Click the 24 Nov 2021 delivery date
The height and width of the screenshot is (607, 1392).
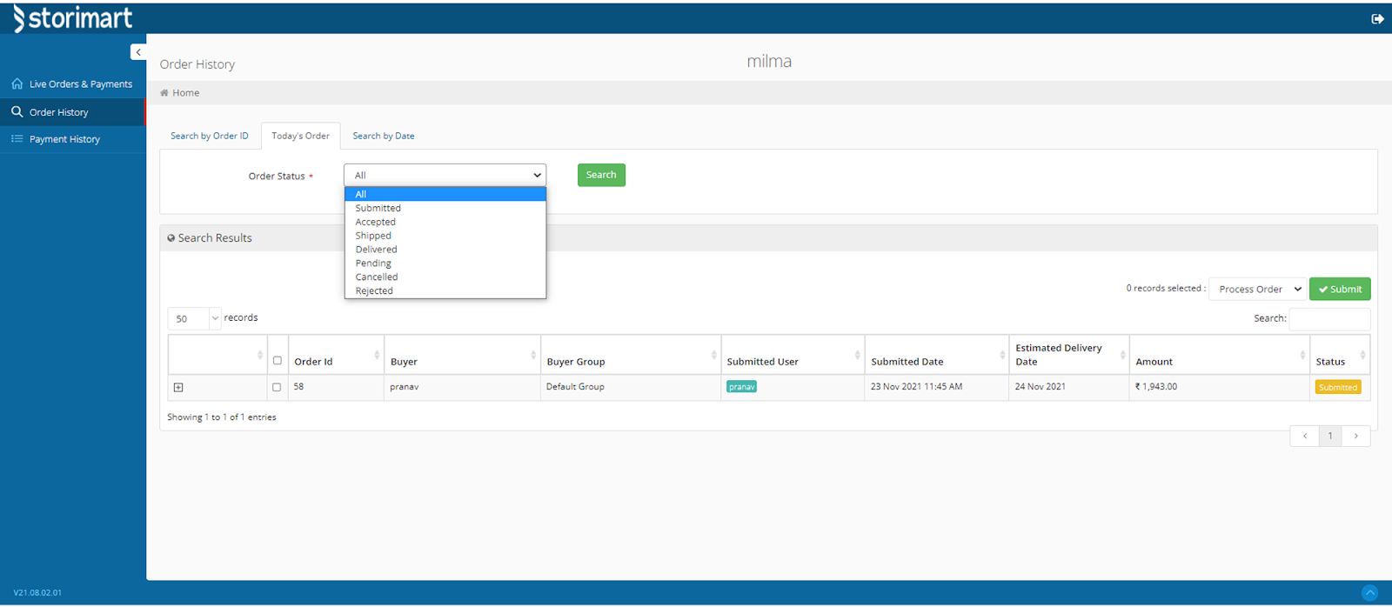coord(1040,387)
